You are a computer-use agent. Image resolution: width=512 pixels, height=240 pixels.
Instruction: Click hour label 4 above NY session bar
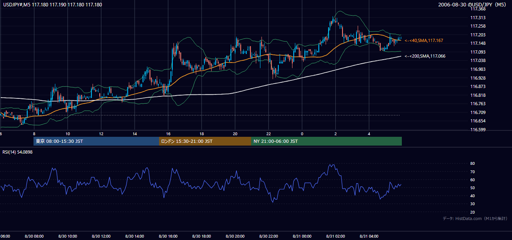(369, 134)
